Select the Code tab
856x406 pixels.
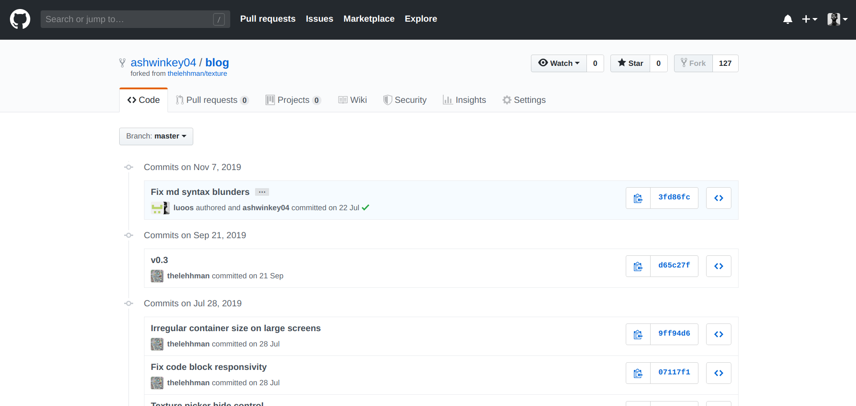click(x=144, y=100)
